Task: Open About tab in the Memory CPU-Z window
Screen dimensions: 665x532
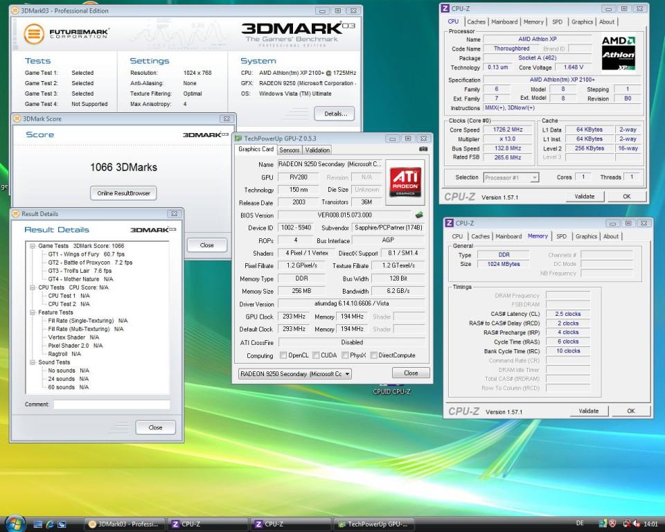Action: tap(611, 236)
